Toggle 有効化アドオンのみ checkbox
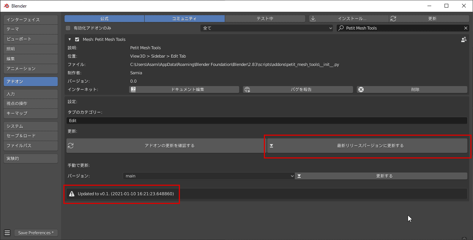This screenshot has width=473, height=240. coord(68,28)
